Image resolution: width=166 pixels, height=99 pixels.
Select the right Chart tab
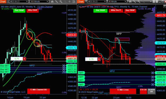[x=81, y=2]
